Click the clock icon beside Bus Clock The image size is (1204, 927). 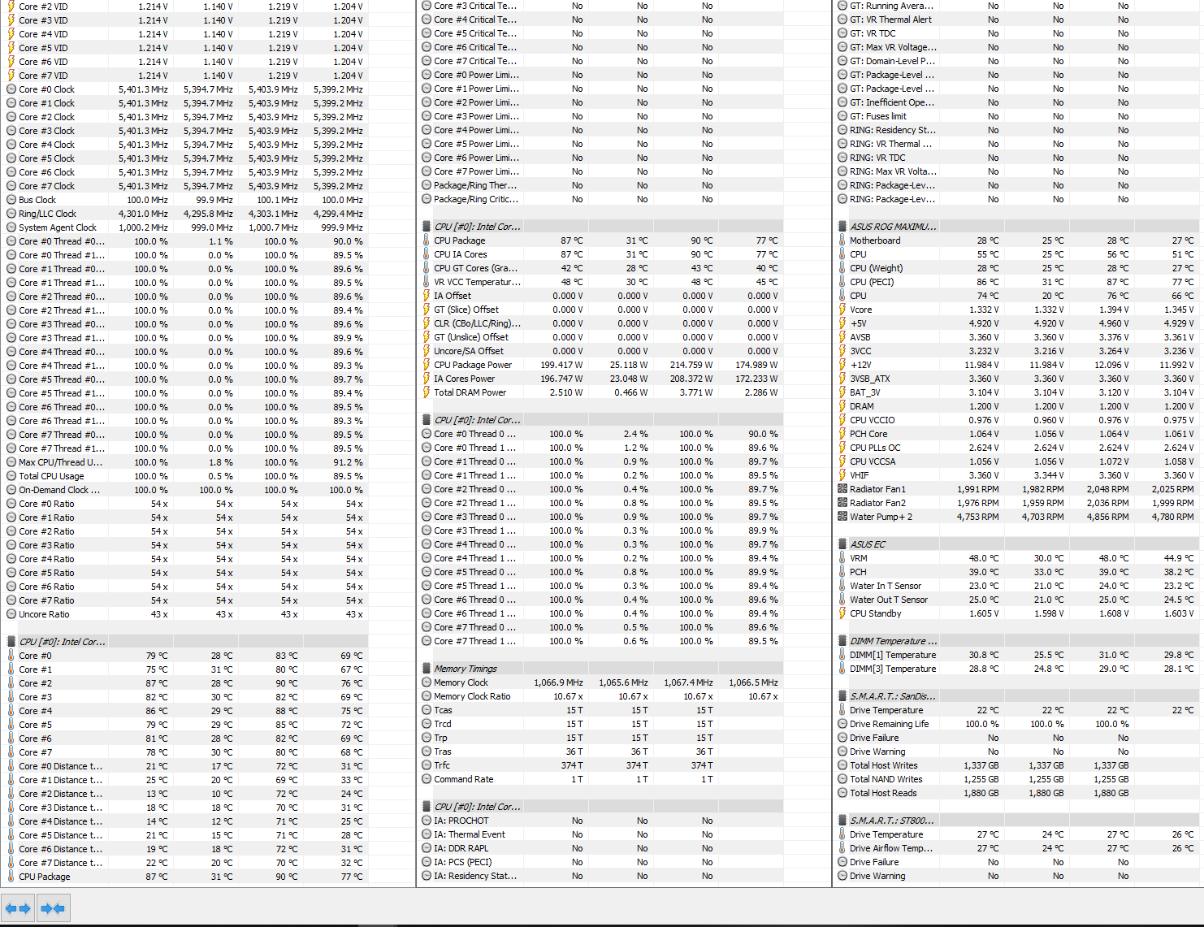(x=11, y=200)
